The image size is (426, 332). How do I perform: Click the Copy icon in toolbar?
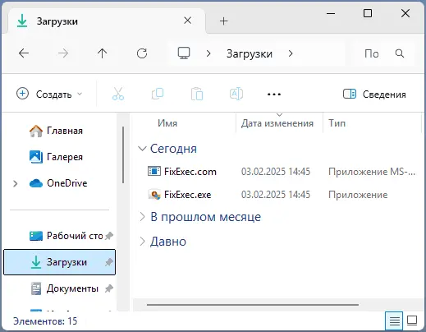coord(158,94)
